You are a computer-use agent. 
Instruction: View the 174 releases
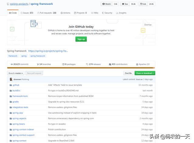94,64
